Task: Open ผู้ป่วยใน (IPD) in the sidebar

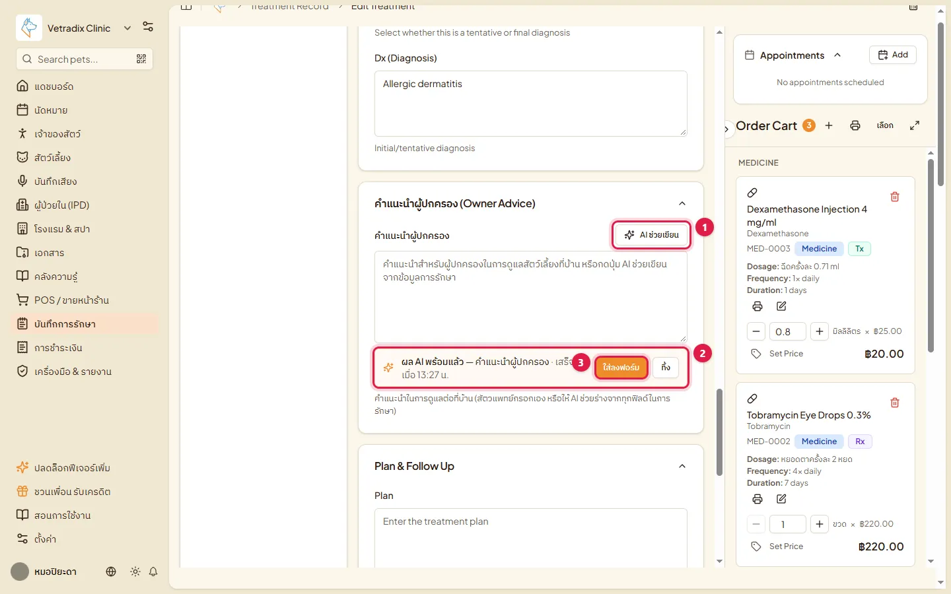Action: tap(85, 205)
